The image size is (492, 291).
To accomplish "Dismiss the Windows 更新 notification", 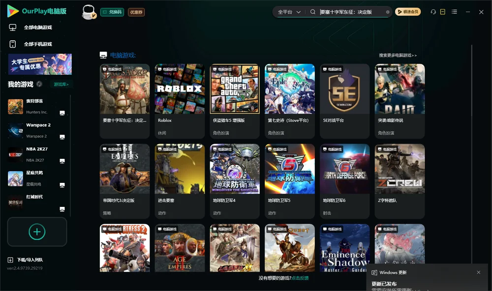I will (x=479, y=272).
